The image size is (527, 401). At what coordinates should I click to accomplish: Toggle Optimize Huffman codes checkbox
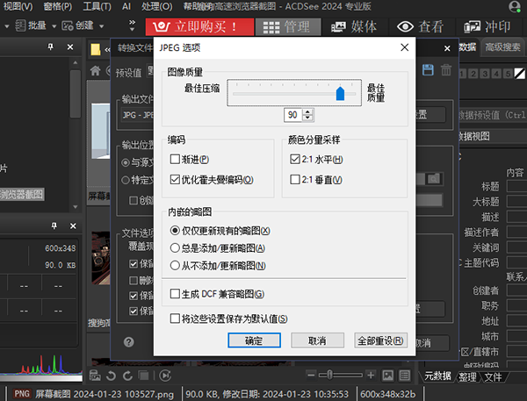coord(175,179)
